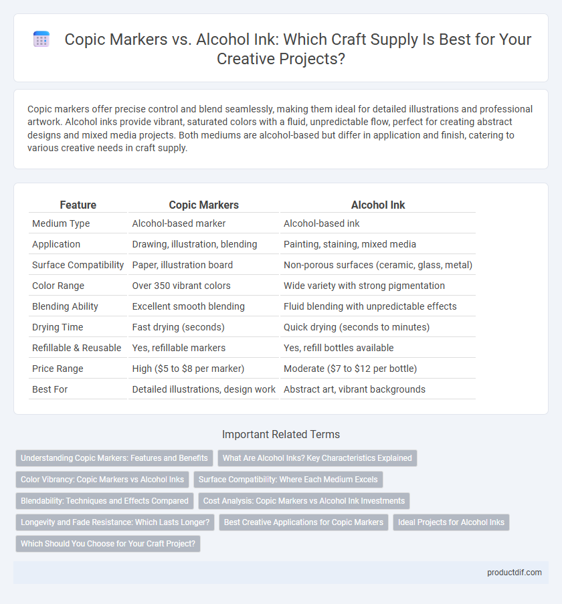562x604 pixels.
Task: Click the calendar icon beside the title
Action: (x=41, y=39)
